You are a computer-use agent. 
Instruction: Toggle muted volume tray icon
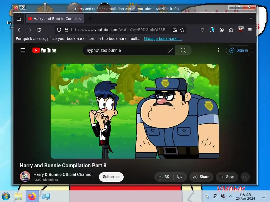(223, 196)
